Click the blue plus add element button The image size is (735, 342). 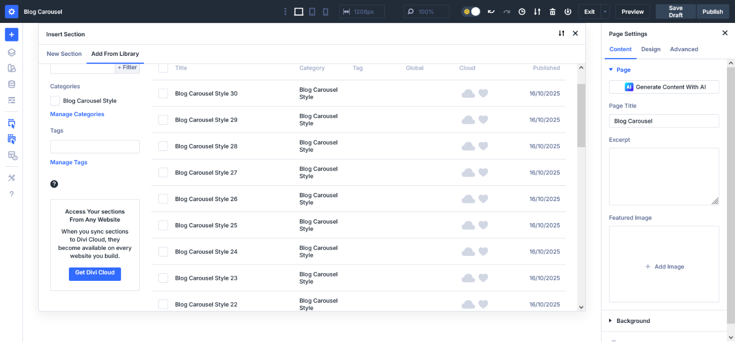click(x=11, y=34)
